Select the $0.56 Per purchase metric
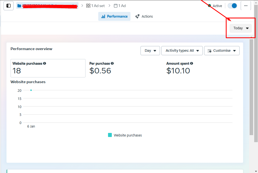The height and width of the screenshot is (173, 258). [100, 71]
